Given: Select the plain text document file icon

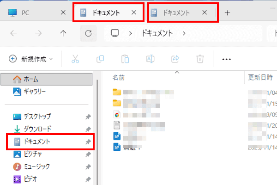Looking at the screenshot, I should click(x=117, y=125).
